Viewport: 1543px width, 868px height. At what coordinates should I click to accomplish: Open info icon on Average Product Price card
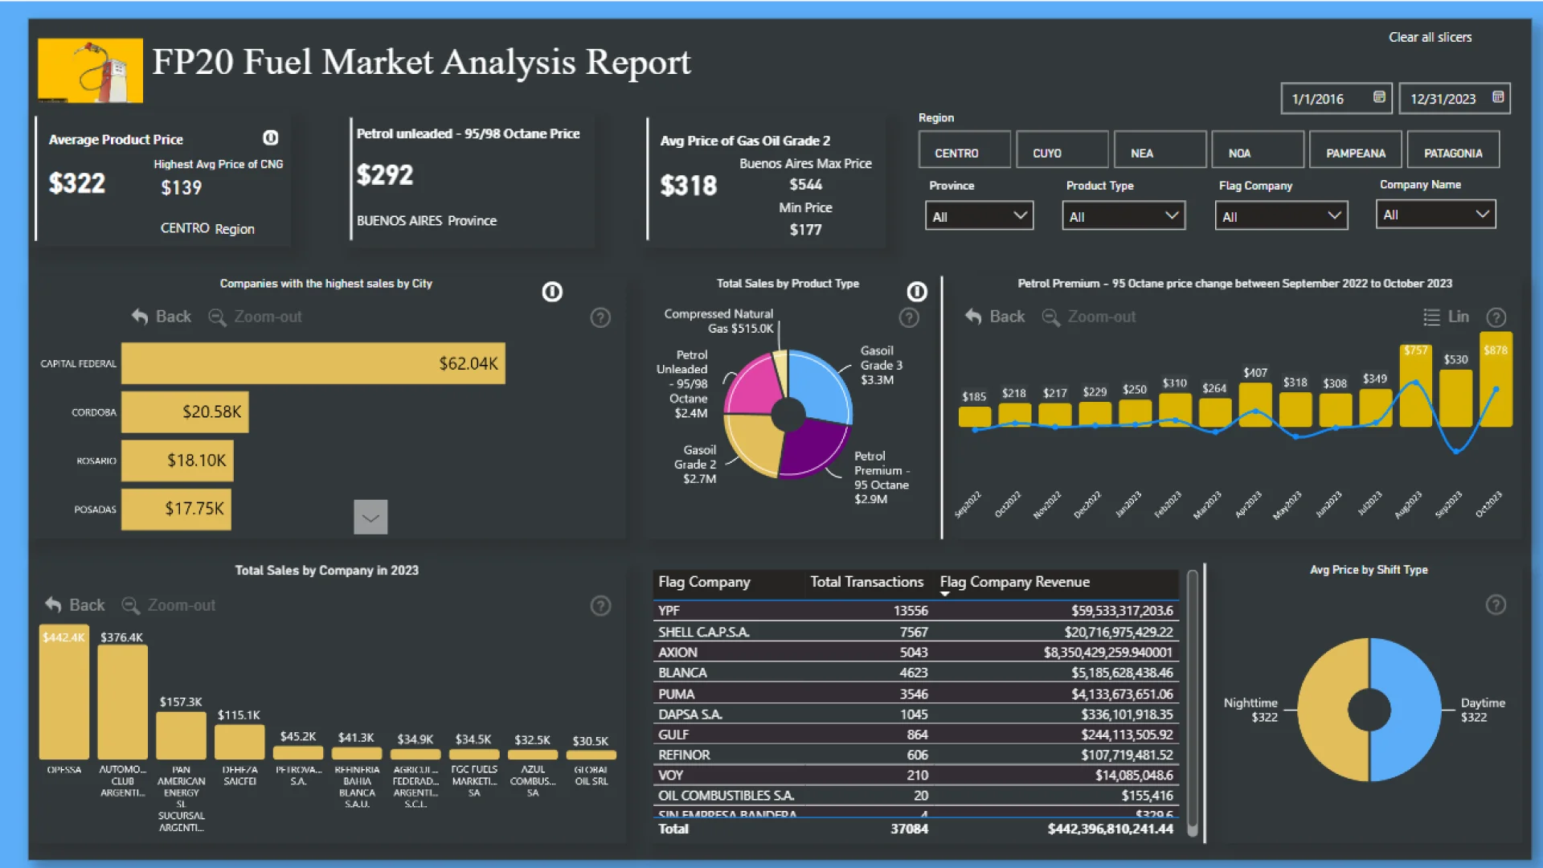271,138
